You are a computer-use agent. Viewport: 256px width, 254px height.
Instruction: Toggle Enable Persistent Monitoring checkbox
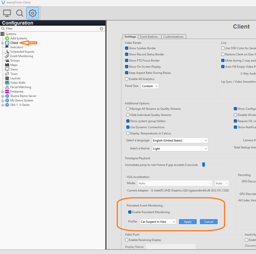[130, 212]
